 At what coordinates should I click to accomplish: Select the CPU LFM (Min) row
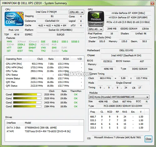click(44, 64)
